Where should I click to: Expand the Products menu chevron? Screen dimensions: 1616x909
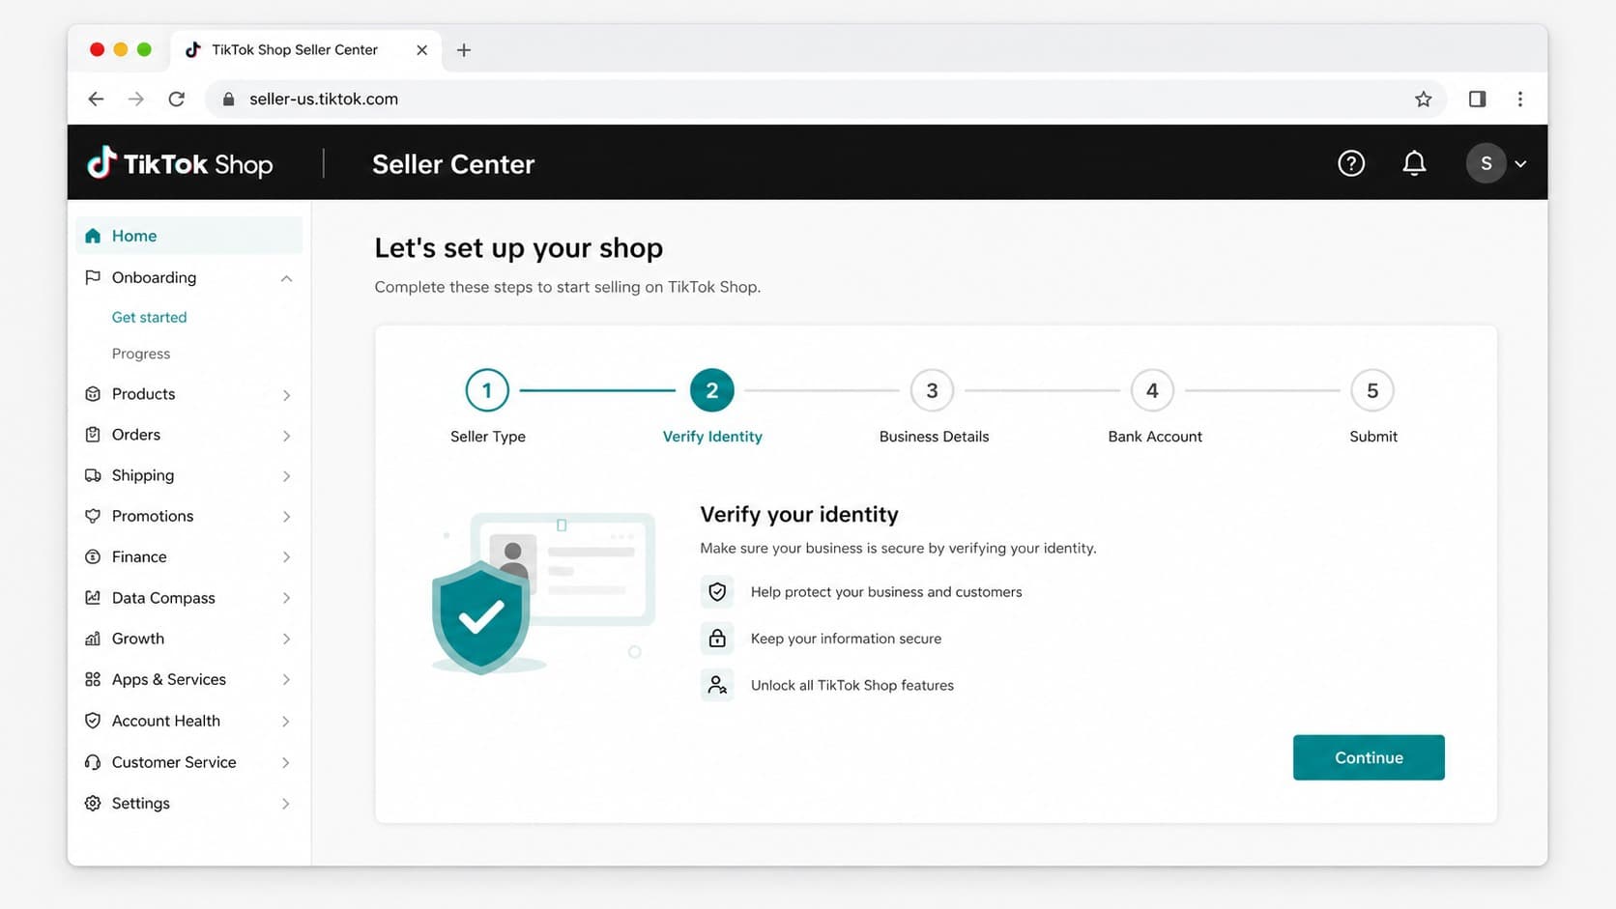[x=286, y=395]
